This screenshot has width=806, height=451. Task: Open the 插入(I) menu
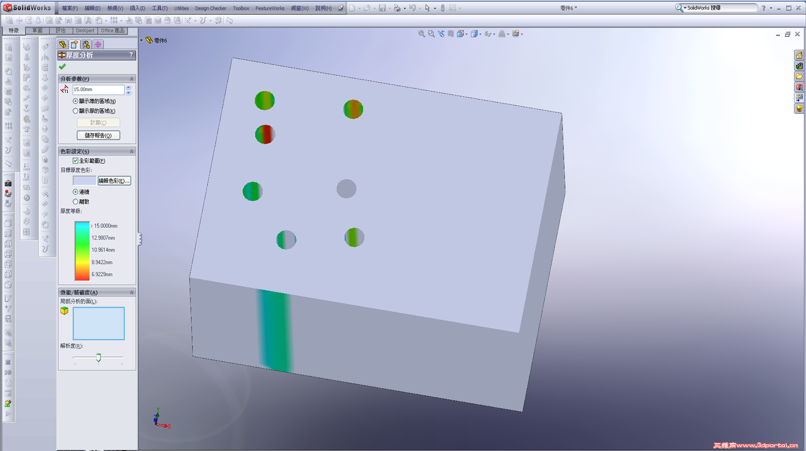click(137, 8)
